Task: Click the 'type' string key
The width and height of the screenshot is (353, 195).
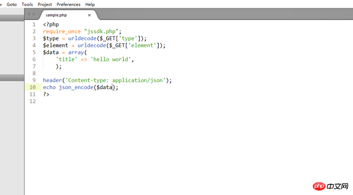Action: tap(128, 38)
